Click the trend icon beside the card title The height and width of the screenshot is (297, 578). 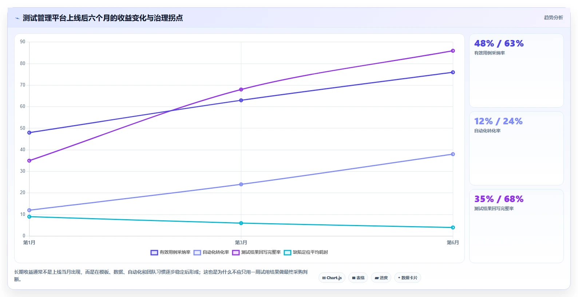(17, 18)
